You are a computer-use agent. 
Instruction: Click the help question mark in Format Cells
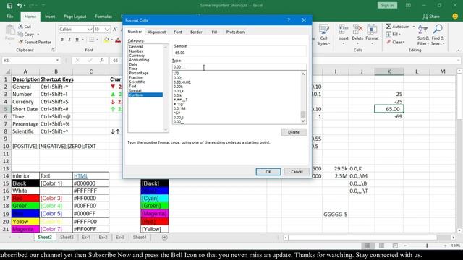point(289,20)
